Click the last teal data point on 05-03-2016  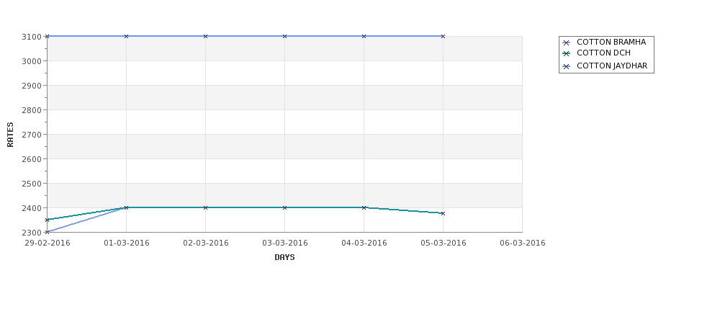click(444, 214)
